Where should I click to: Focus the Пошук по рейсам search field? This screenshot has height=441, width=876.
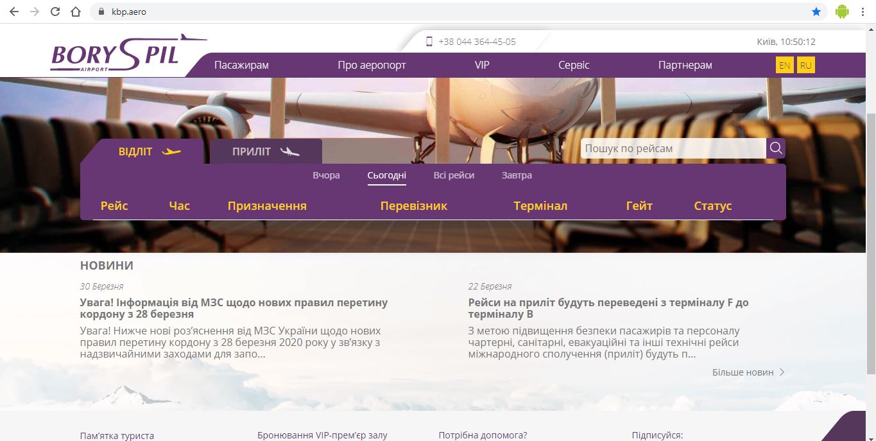(673, 148)
